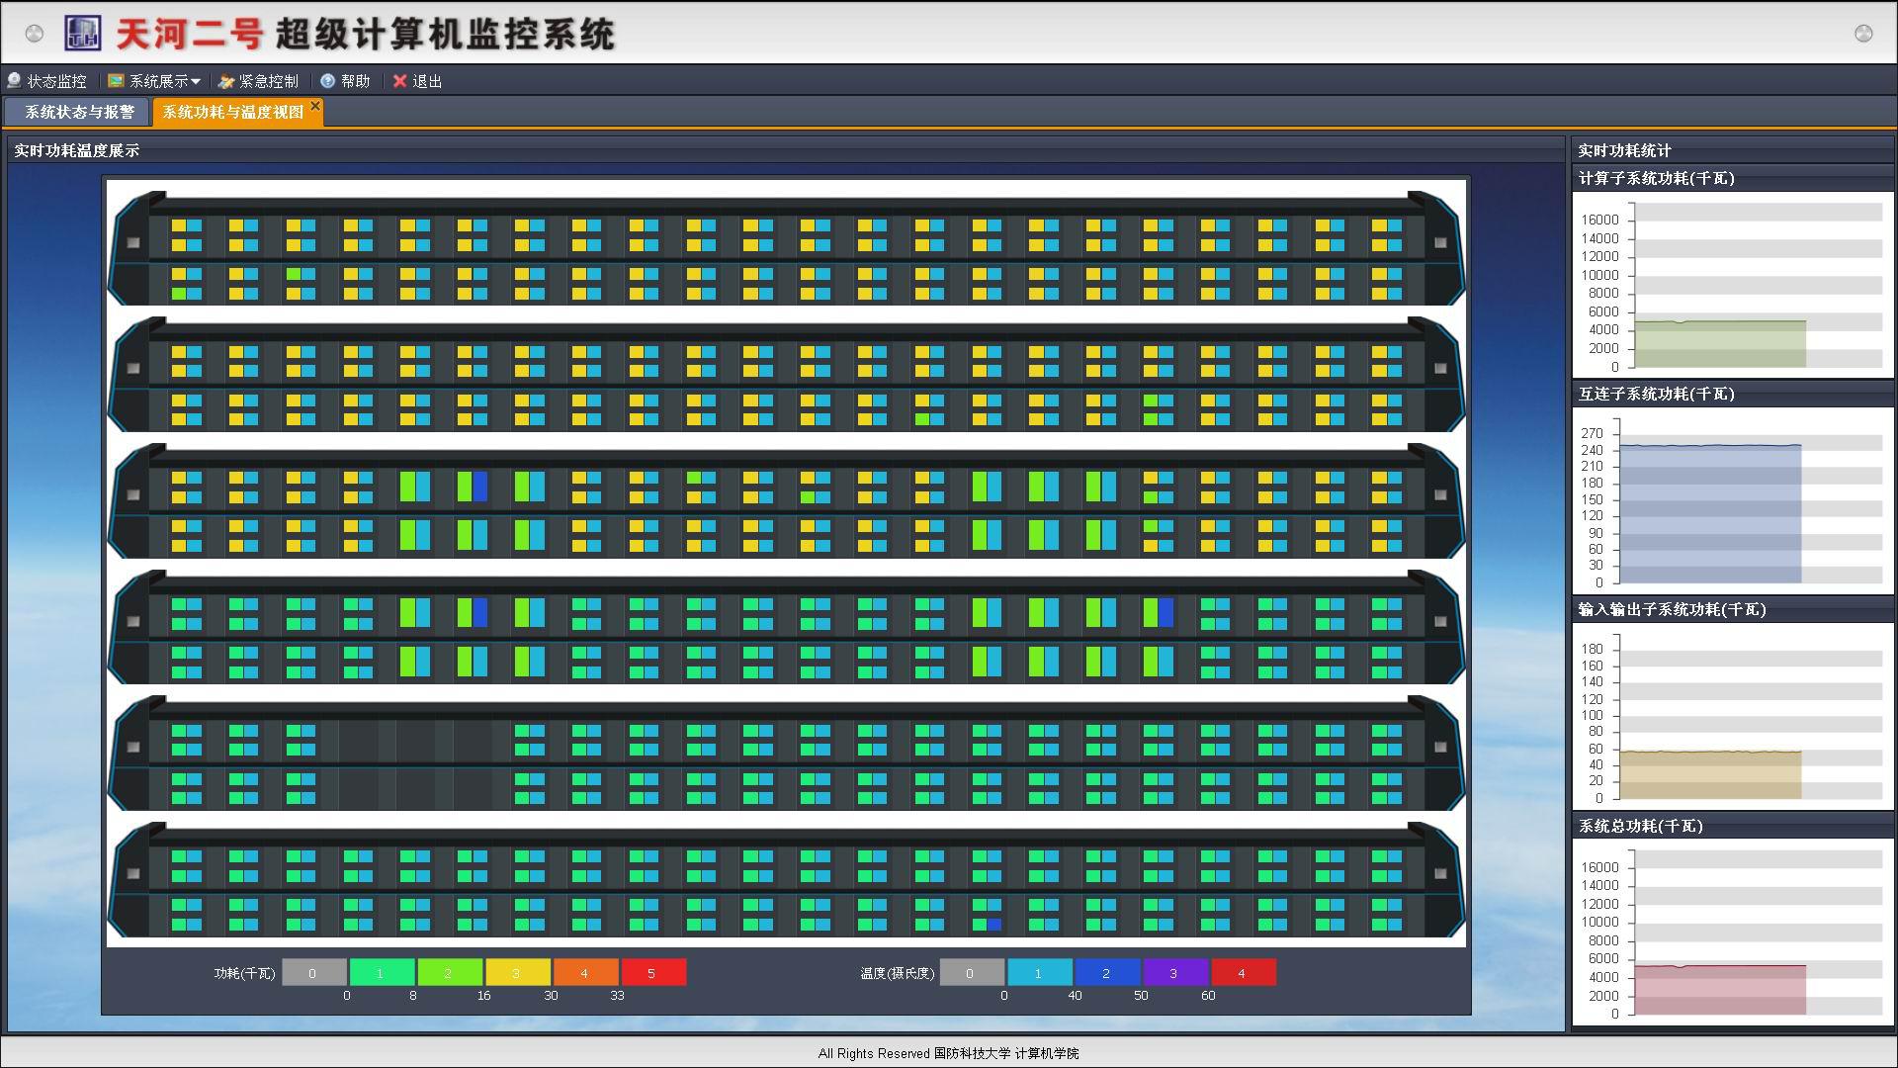1898x1068 pixels.
Task: Click temperature legend cyan swatch 1
Action: [1040, 973]
